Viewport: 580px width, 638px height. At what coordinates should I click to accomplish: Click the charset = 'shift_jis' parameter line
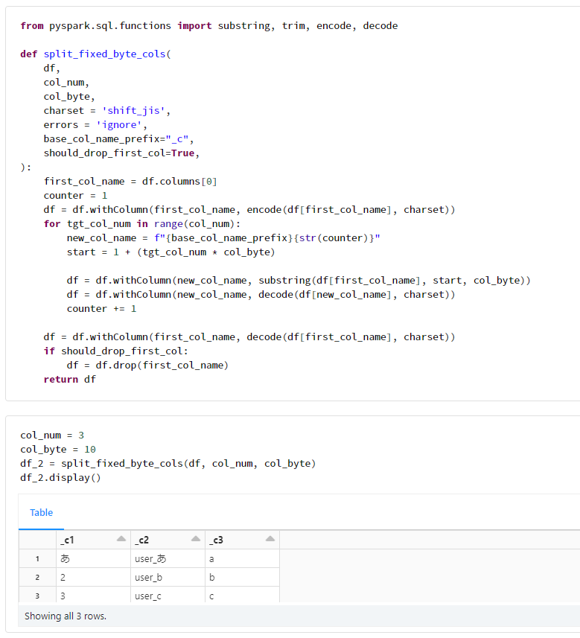(107, 111)
